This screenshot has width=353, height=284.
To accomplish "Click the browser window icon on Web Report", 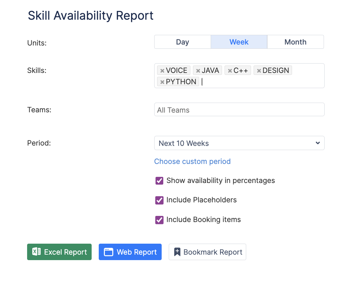I will point(108,252).
